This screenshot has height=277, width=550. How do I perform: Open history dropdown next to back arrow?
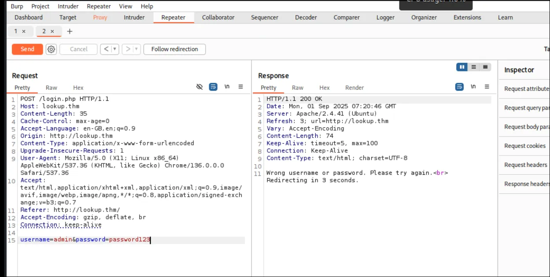pos(115,49)
